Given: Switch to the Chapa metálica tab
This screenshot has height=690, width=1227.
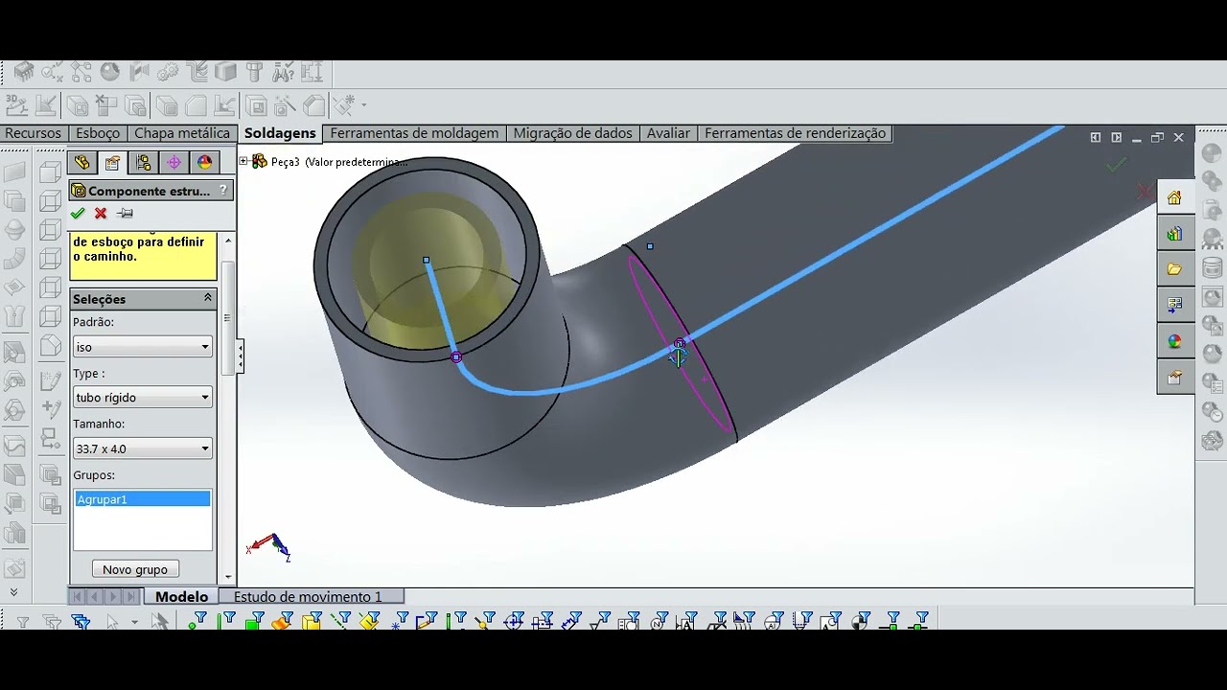Looking at the screenshot, I should 182,133.
